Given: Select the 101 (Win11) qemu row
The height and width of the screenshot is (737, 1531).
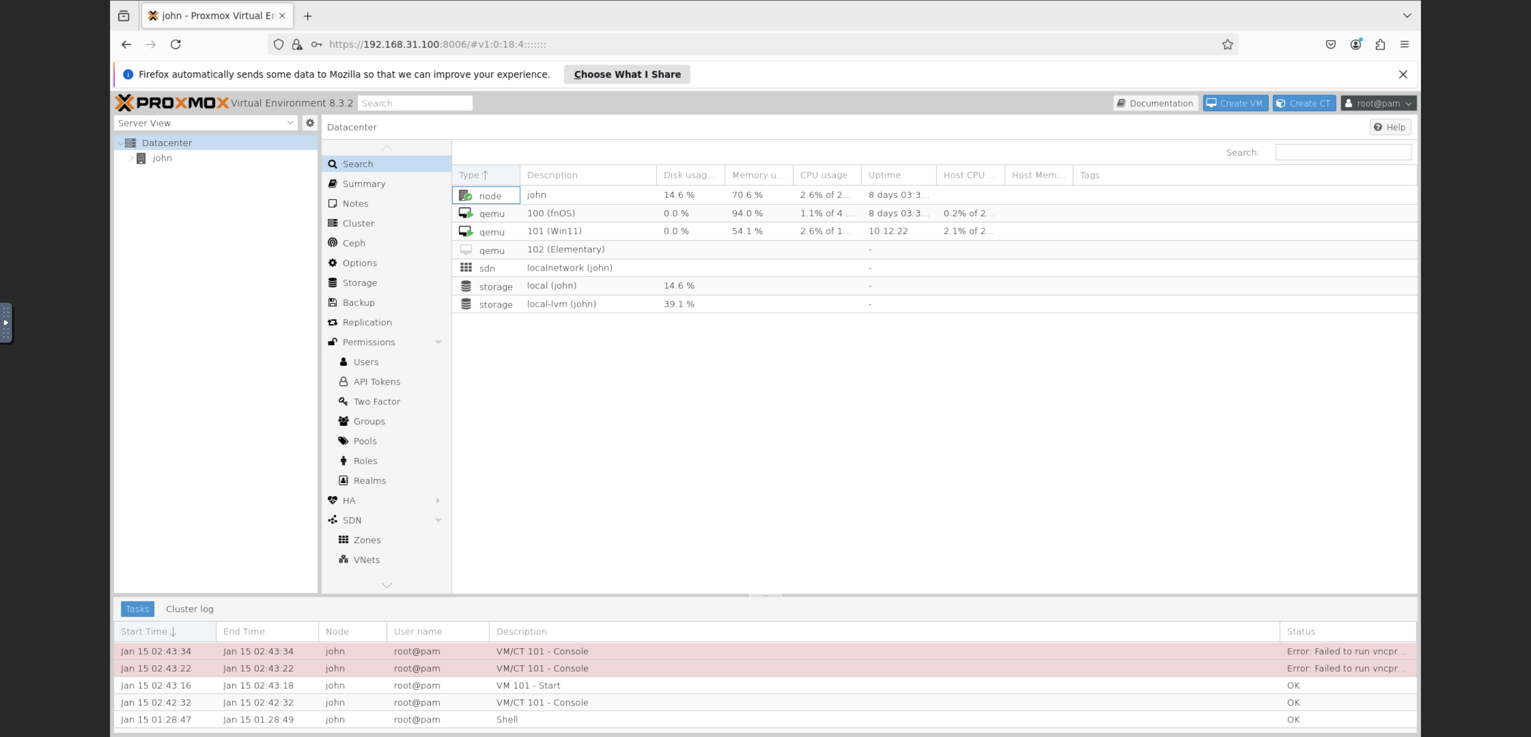Looking at the screenshot, I should (554, 231).
